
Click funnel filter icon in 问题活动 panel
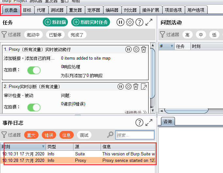coord(162,35)
